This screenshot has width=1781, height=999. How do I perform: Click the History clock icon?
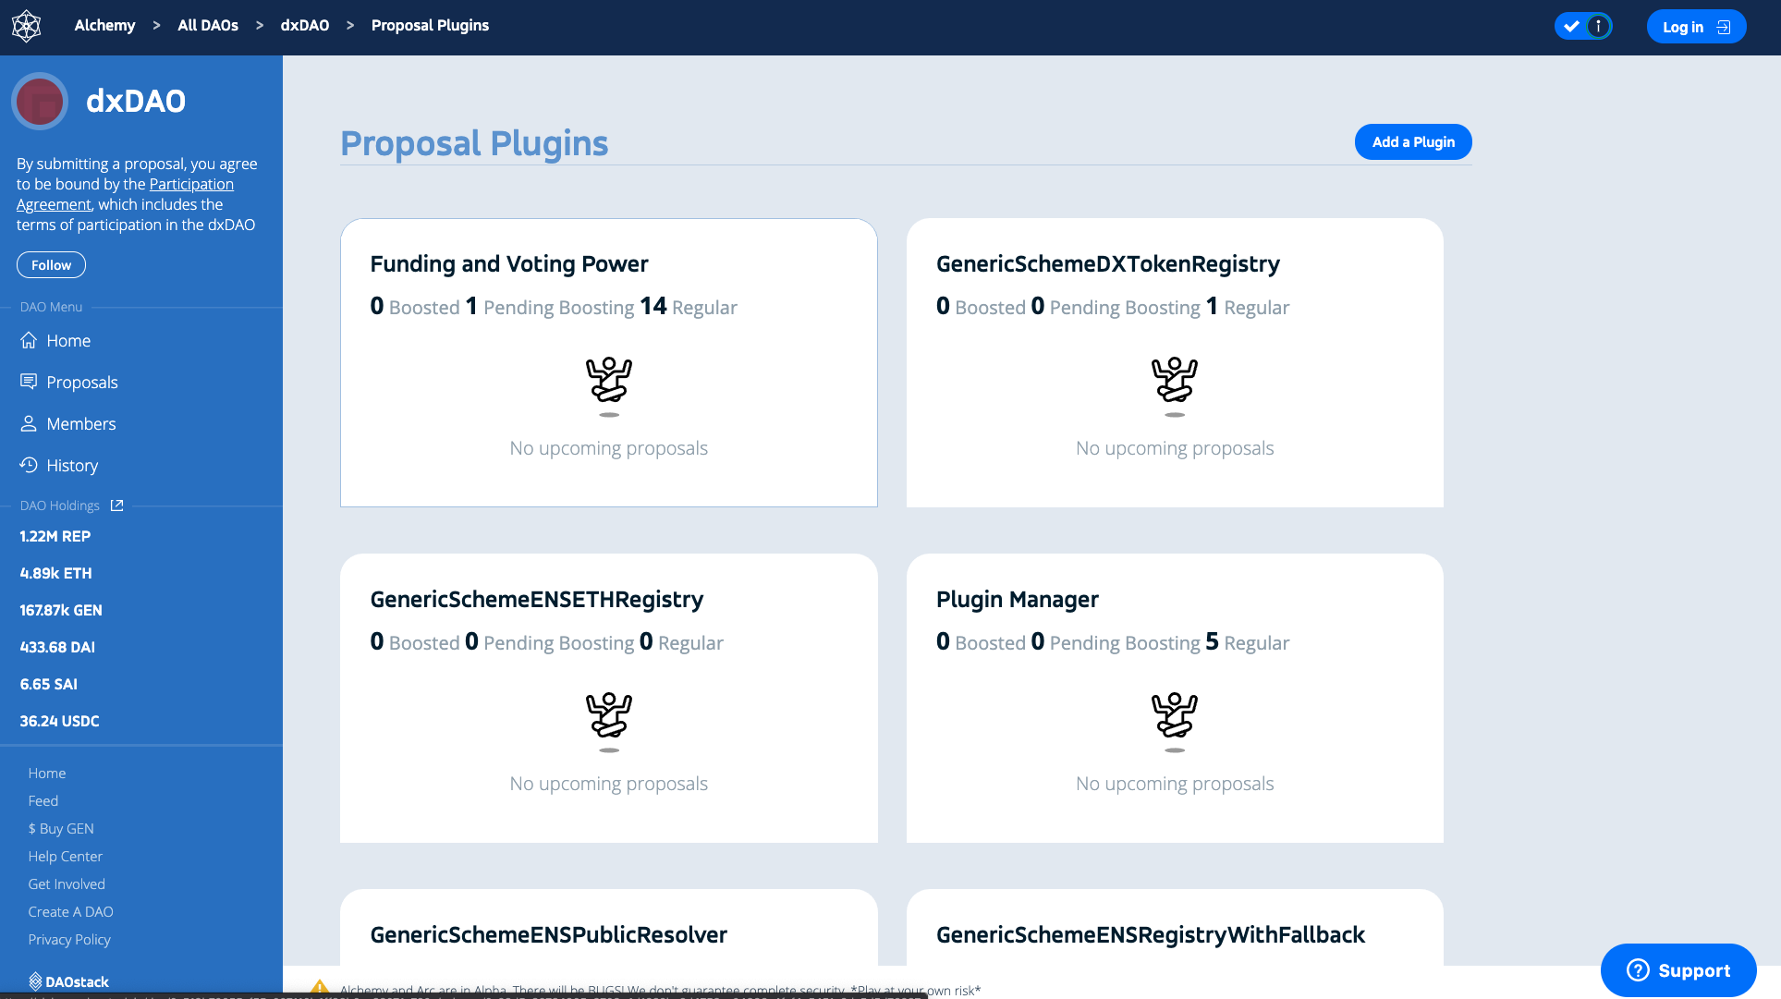click(x=29, y=465)
